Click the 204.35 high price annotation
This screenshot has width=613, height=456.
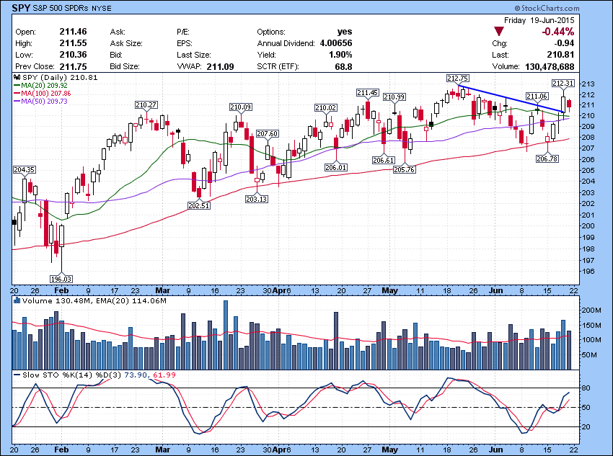(x=25, y=170)
